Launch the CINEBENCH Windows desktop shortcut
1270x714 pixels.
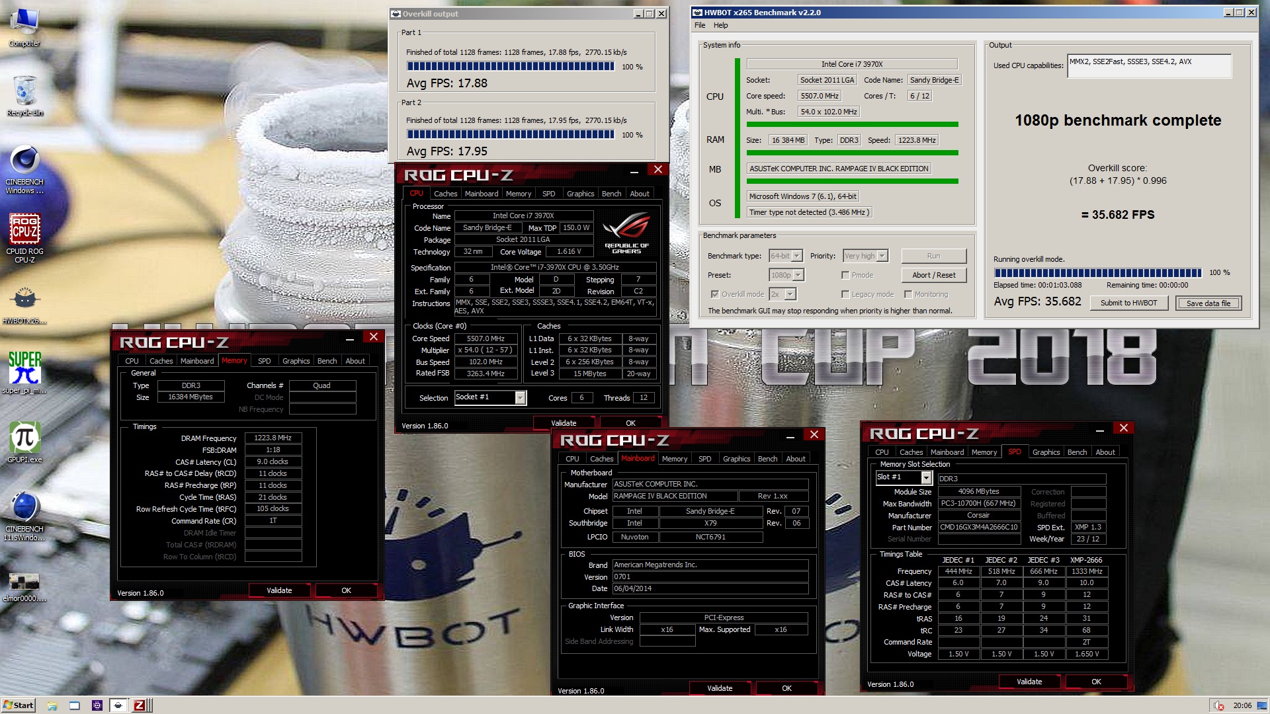[24, 171]
